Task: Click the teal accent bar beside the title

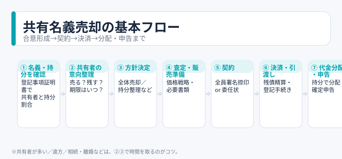Action: [13, 28]
